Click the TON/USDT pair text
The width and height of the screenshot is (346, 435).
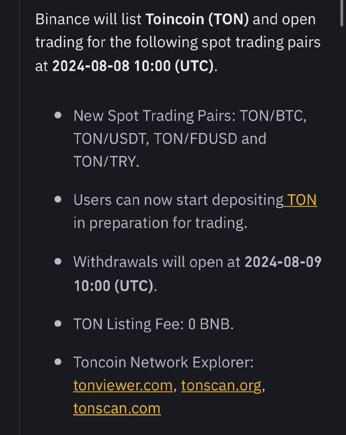pyautogui.click(x=109, y=139)
